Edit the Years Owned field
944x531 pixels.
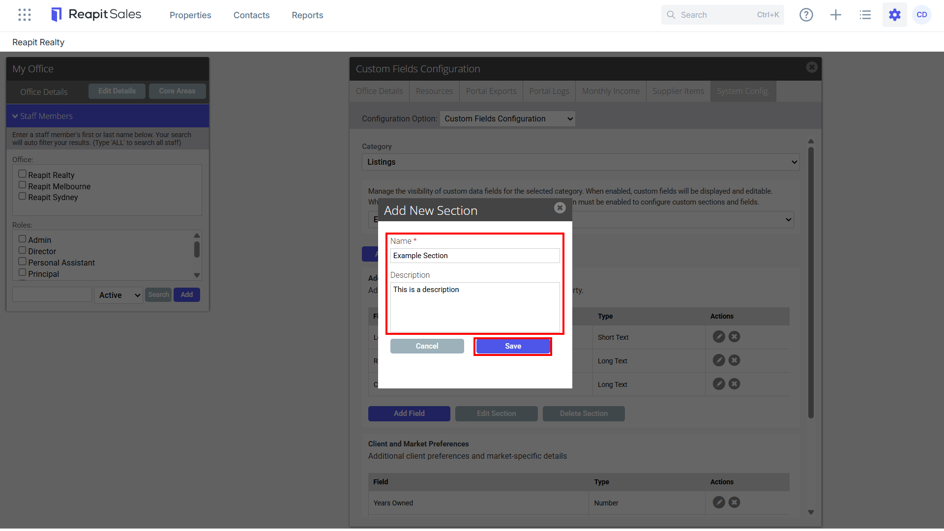719,502
